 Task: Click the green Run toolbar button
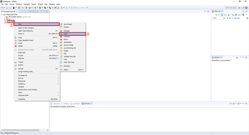click(40, 8)
